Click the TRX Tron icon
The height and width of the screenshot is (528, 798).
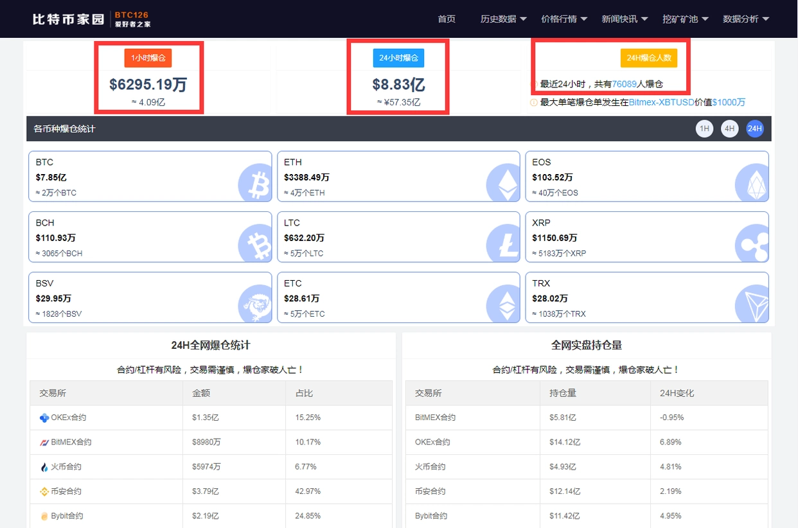[x=751, y=303]
